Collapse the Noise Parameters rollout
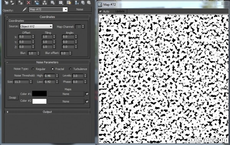Viewport: 230px width, 145px height. [x=7, y=62]
